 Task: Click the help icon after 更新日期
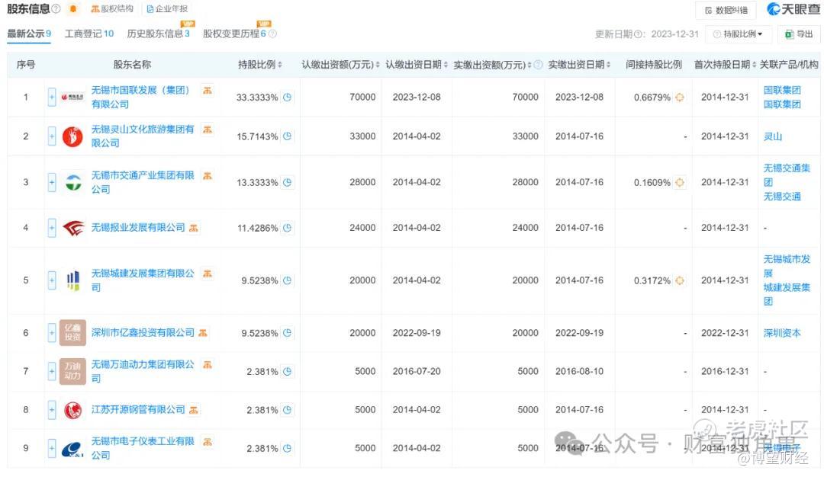click(638, 34)
